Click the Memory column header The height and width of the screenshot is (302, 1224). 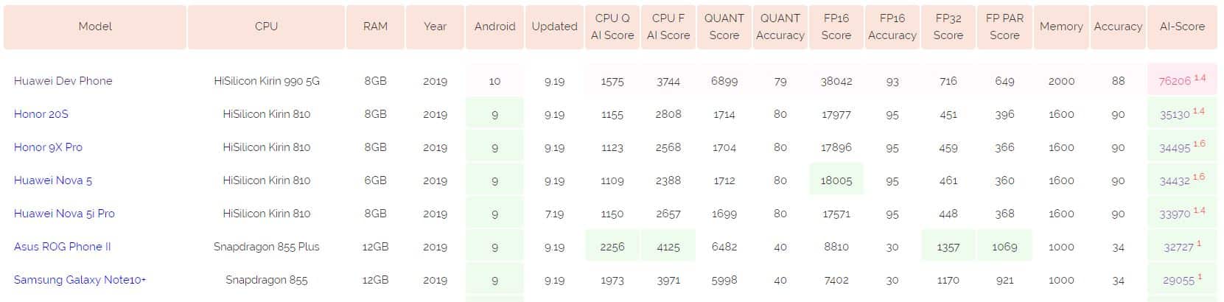[x=1061, y=27]
